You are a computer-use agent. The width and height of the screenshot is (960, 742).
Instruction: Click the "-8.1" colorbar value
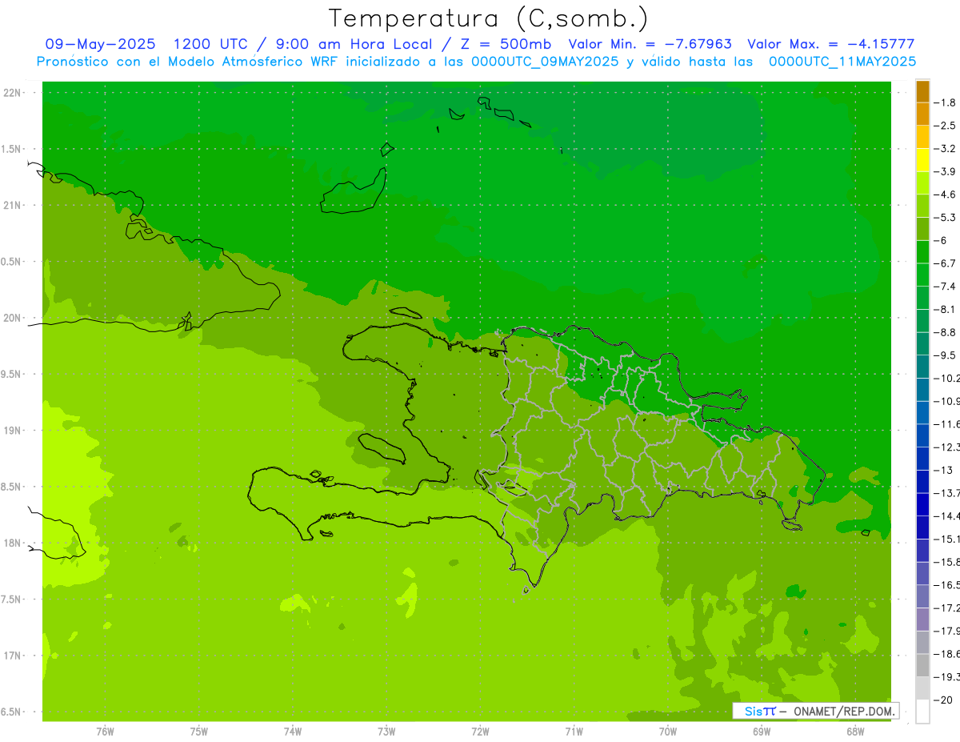945,309
